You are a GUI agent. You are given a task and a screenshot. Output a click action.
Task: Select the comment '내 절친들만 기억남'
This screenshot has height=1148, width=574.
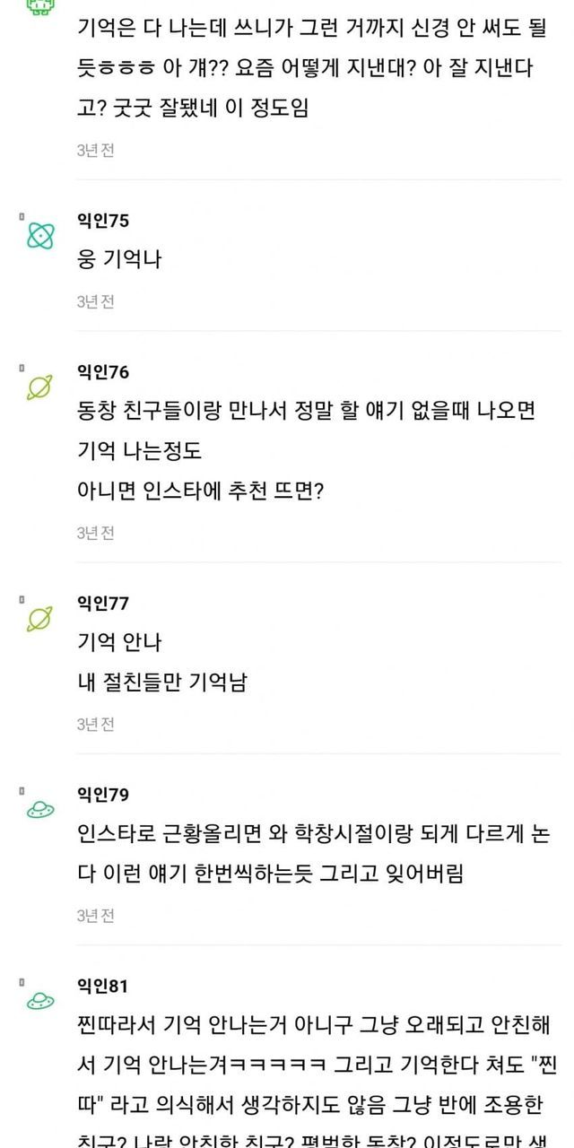tap(162, 682)
